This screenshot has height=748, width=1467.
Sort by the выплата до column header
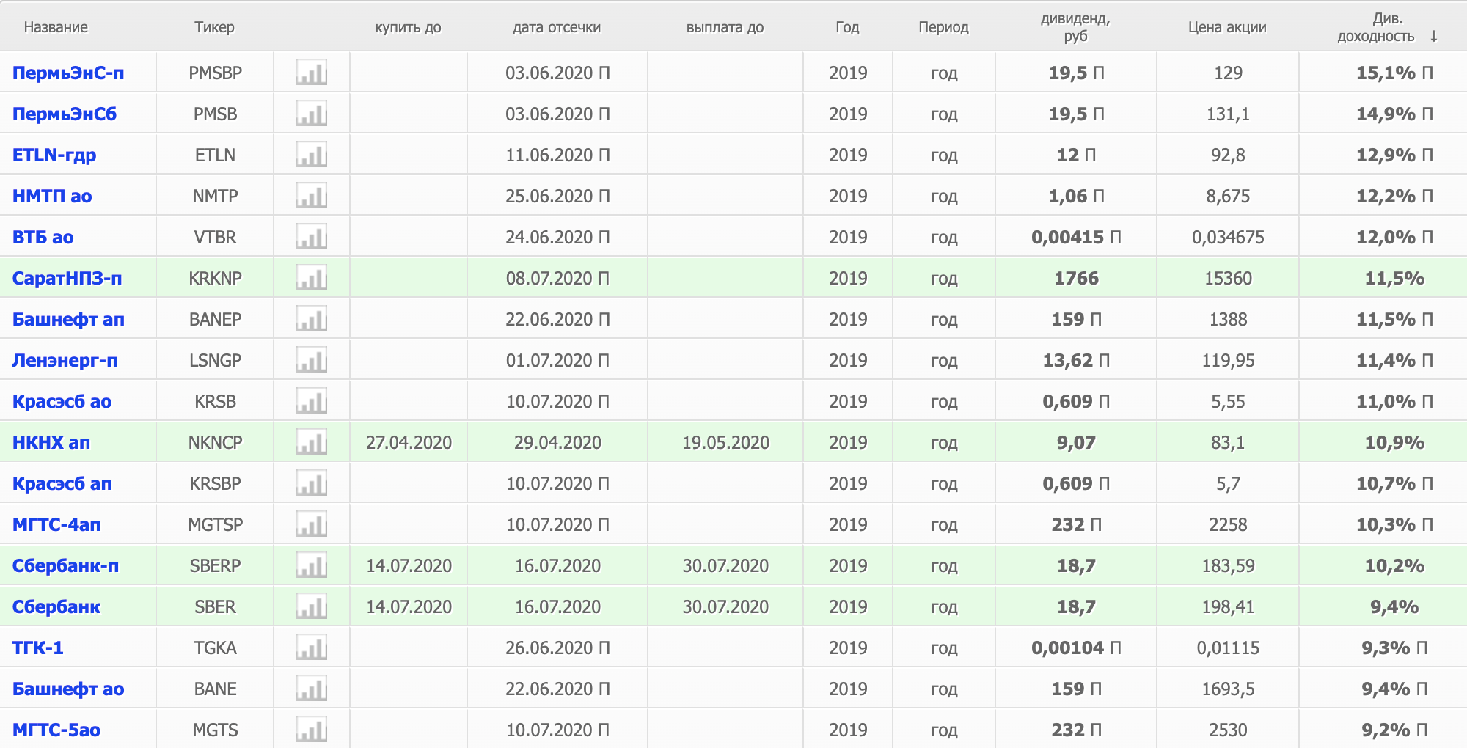coord(725,27)
